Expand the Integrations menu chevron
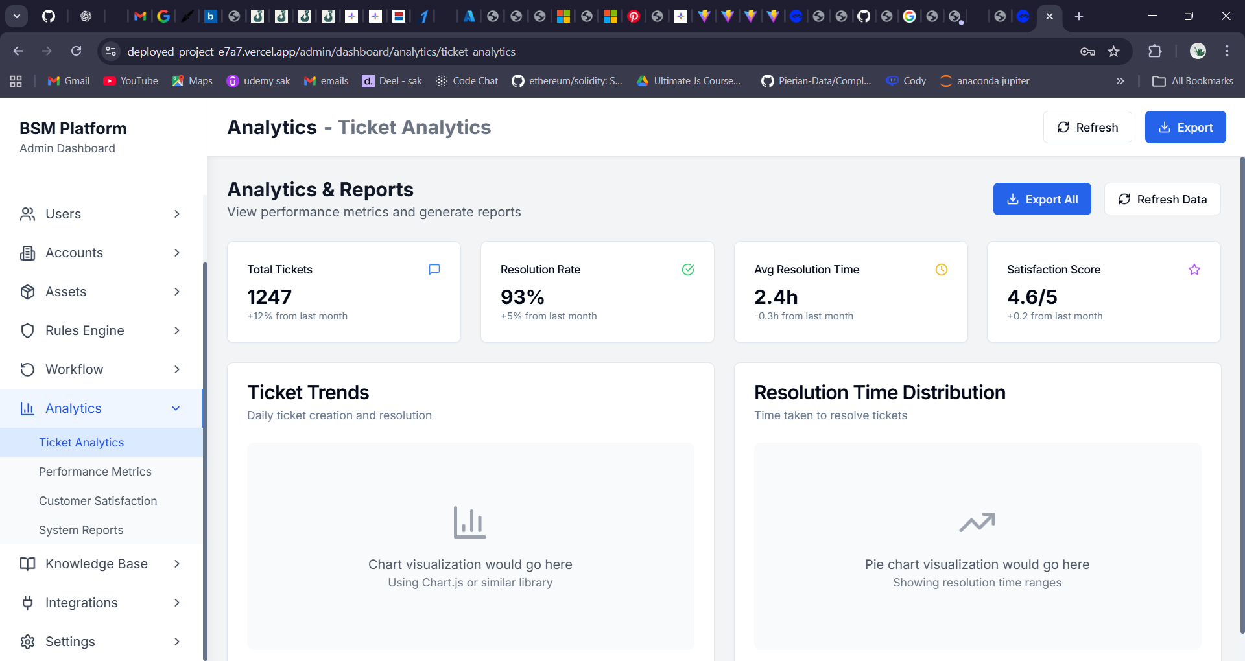This screenshot has width=1245, height=661. pyautogui.click(x=177, y=603)
